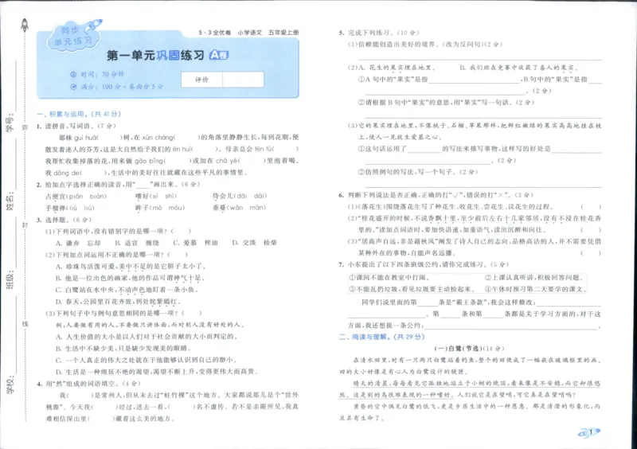Click the empty score box next to 评价
Viewport: 637px width, 449px height.
244,80
